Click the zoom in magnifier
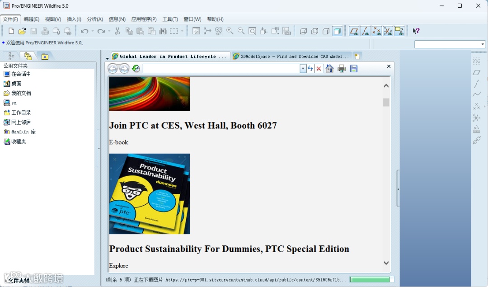Viewport: 488px width, 287px height. coord(230,31)
